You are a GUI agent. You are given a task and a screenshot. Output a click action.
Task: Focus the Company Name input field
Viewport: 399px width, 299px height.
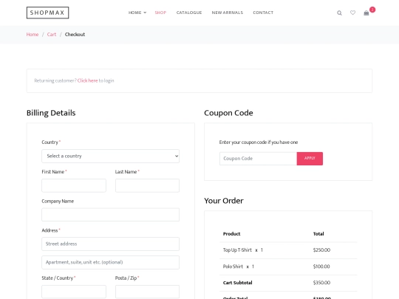coord(110,215)
